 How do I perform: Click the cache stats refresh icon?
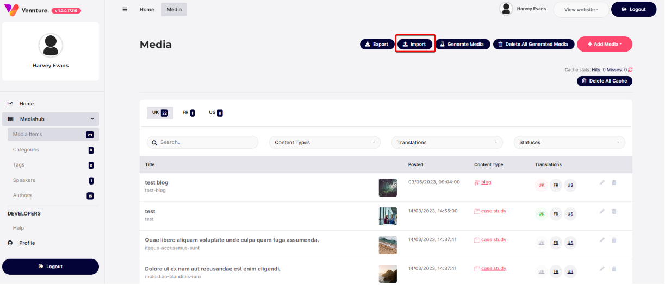point(630,69)
